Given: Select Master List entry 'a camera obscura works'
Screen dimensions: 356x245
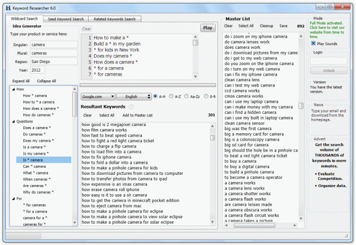Looking at the screenshot, I should (x=248, y=210).
